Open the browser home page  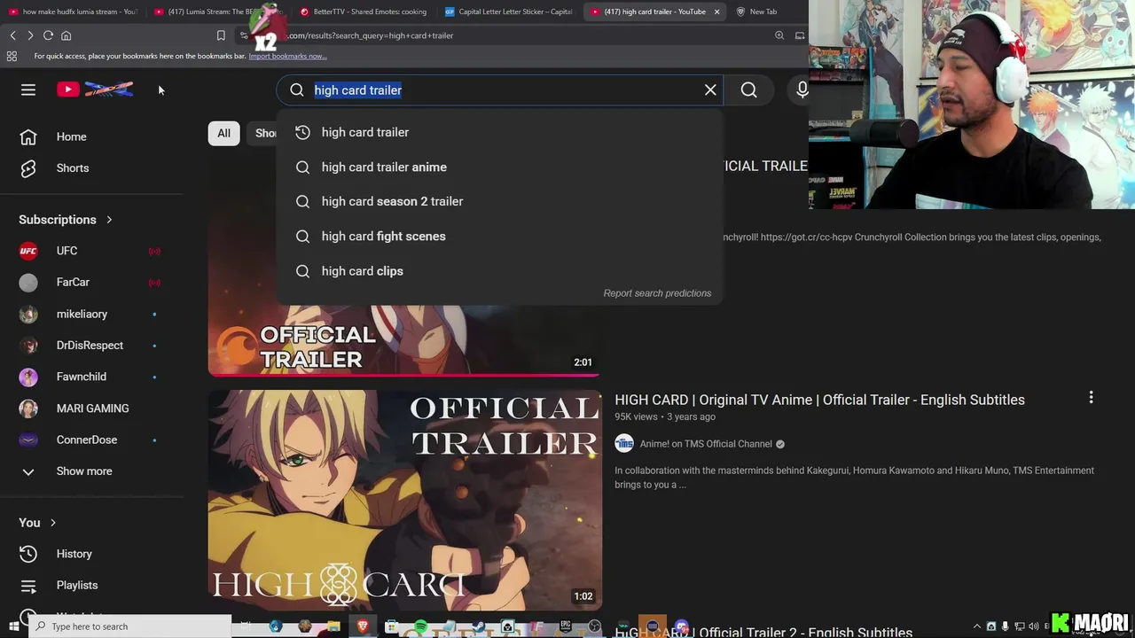click(66, 35)
